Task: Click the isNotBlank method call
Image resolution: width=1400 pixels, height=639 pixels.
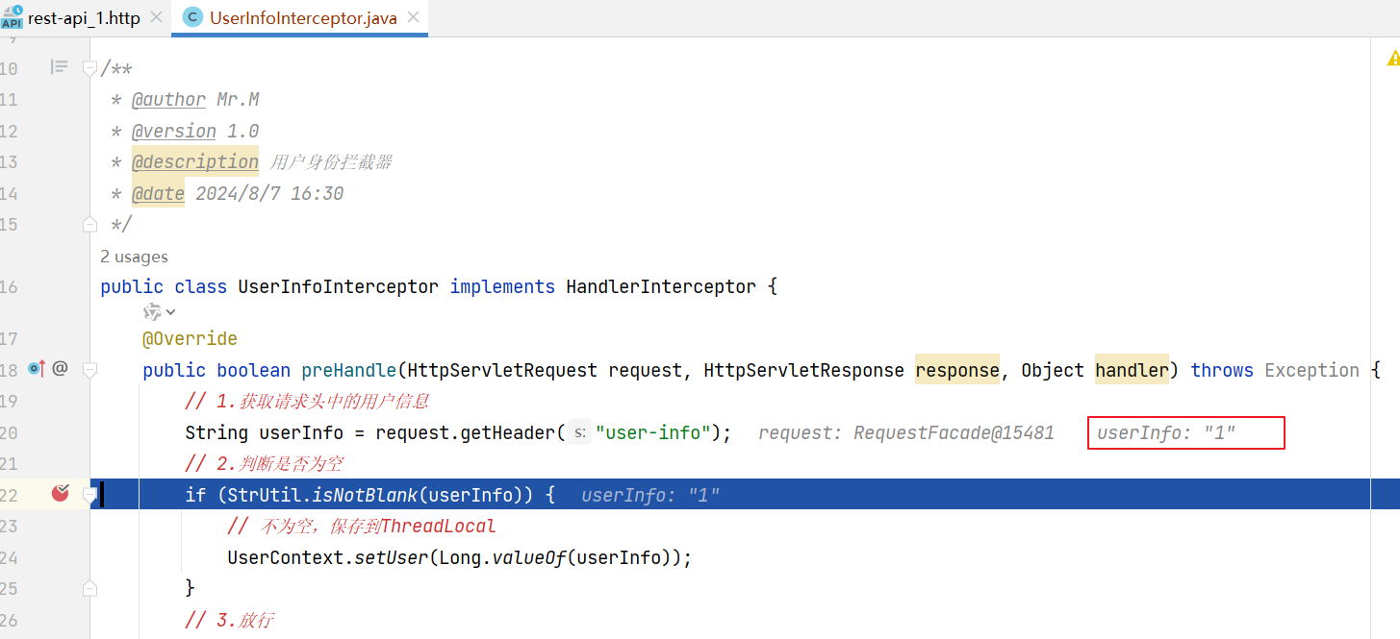Action: [365, 496]
